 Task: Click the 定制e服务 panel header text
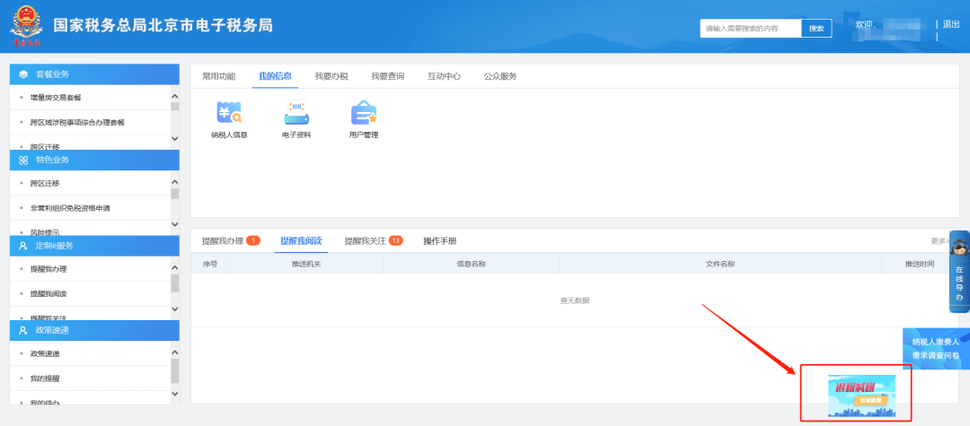[x=55, y=246]
